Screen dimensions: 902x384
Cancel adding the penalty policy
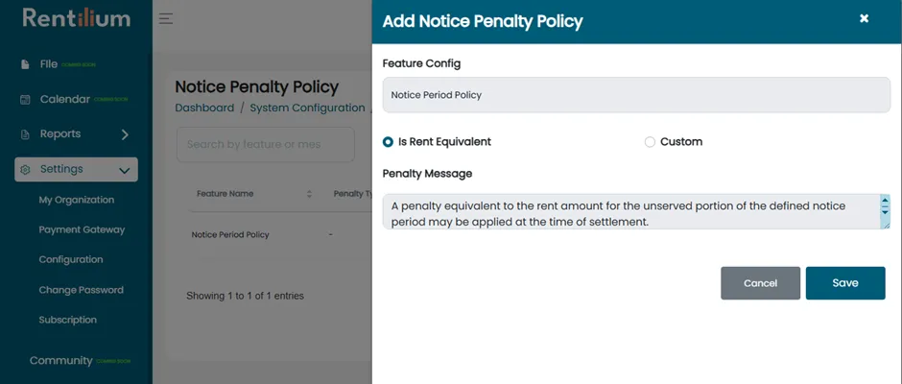(761, 282)
